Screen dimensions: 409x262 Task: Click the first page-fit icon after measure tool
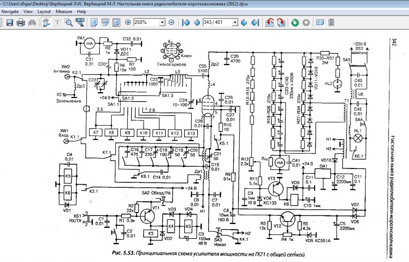[94, 22]
